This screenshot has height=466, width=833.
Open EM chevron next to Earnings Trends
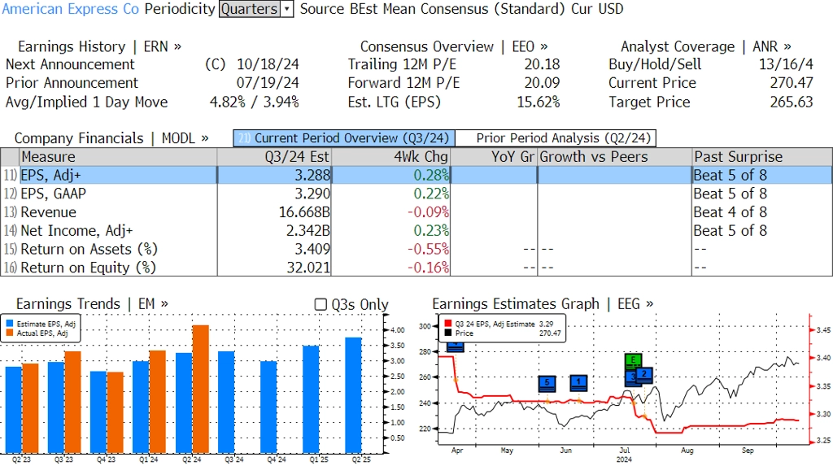(x=164, y=304)
